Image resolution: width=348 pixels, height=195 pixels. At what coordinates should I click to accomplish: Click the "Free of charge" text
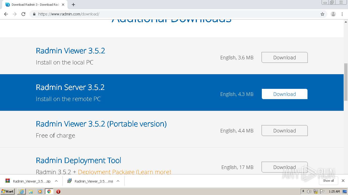[55, 135]
